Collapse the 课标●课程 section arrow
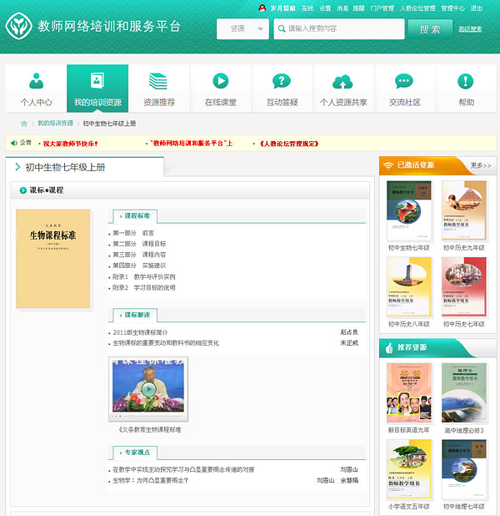This screenshot has height=516, width=500. [x=22, y=190]
